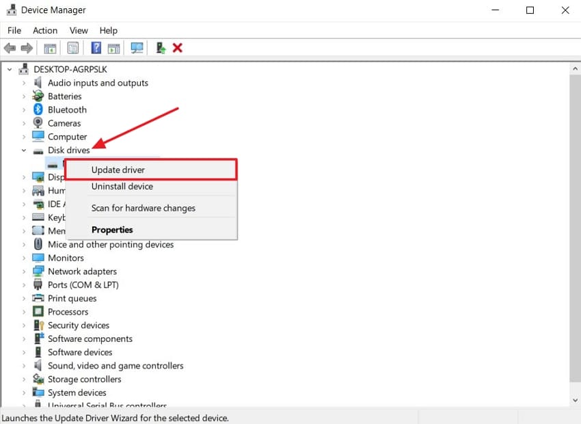Screen dimensions: 581x424
Task: Open Help using the toolbar question mark icon
Action: 95,48
